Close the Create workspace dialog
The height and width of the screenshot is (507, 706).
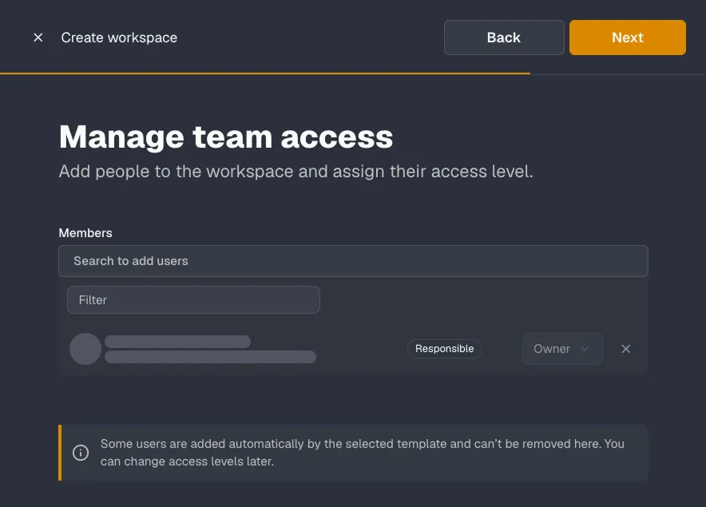pos(38,38)
